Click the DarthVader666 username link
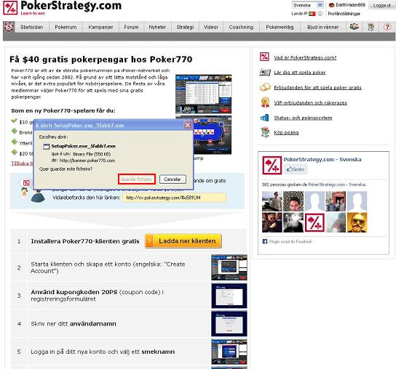Image resolution: width=404 pixels, height=369 pixels. (x=350, y=5)
